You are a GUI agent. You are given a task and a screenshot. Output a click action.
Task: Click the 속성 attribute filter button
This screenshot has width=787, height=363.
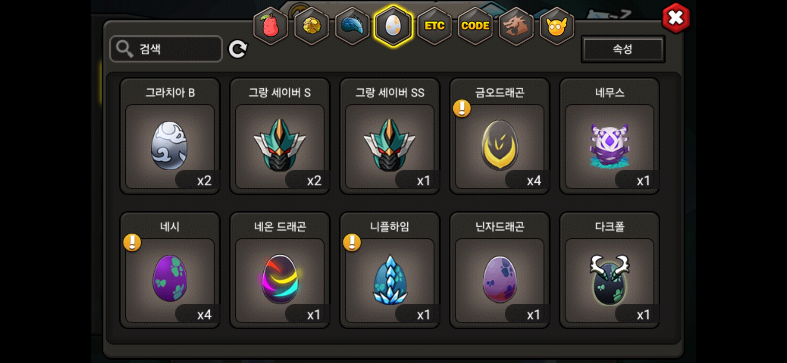click(623, 49)
